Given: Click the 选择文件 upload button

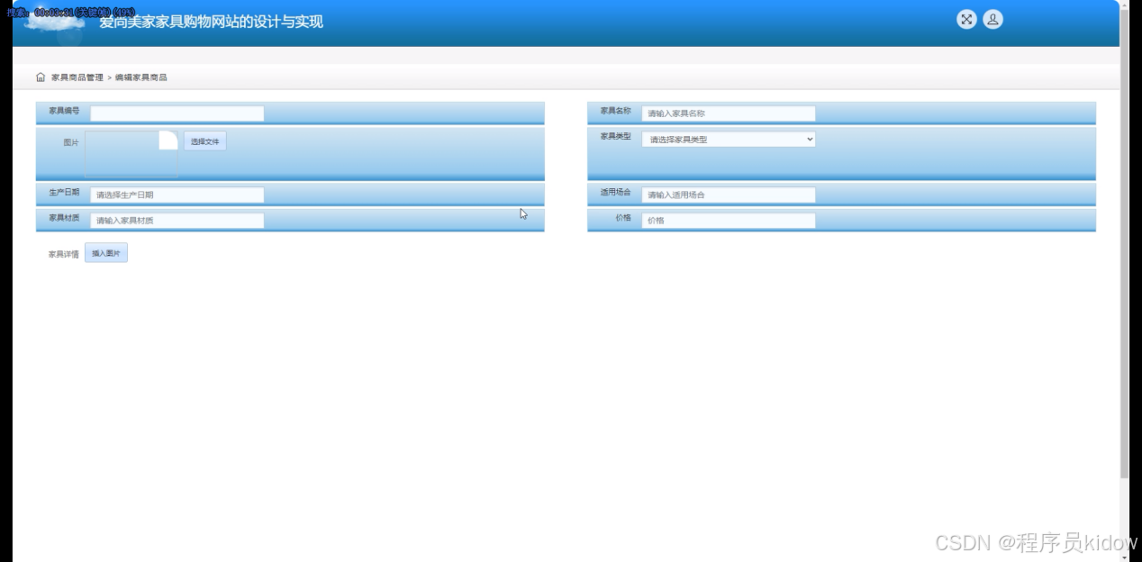Looking at the screenshot, I should 205,141.
